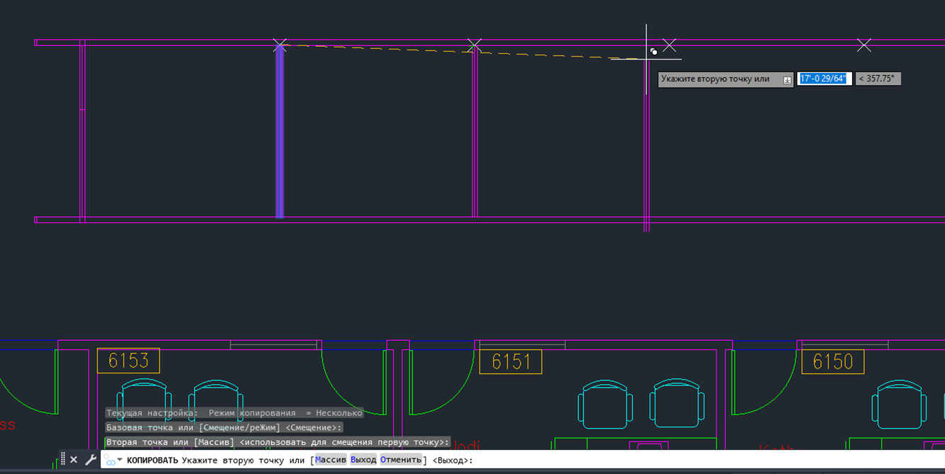
Task: Click history line Вторая точка или [Массив]
Action: (277, 442)
